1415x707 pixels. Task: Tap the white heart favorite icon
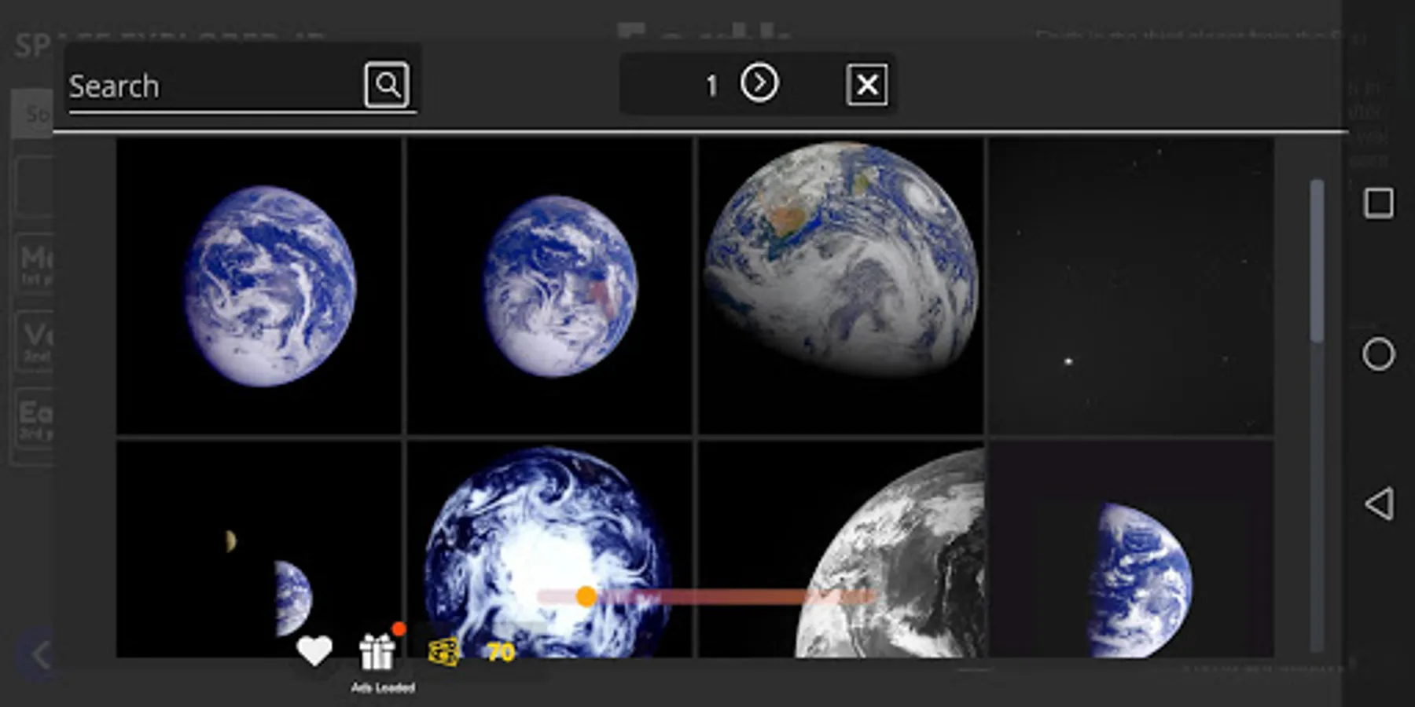314,650
